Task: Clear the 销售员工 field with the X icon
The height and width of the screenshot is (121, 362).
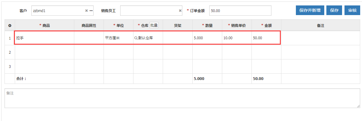Action: pos(180,11)
